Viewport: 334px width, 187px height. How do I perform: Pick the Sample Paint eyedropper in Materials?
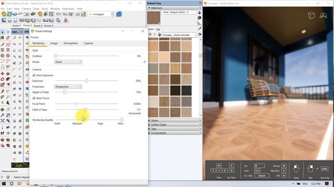(199, 29)
